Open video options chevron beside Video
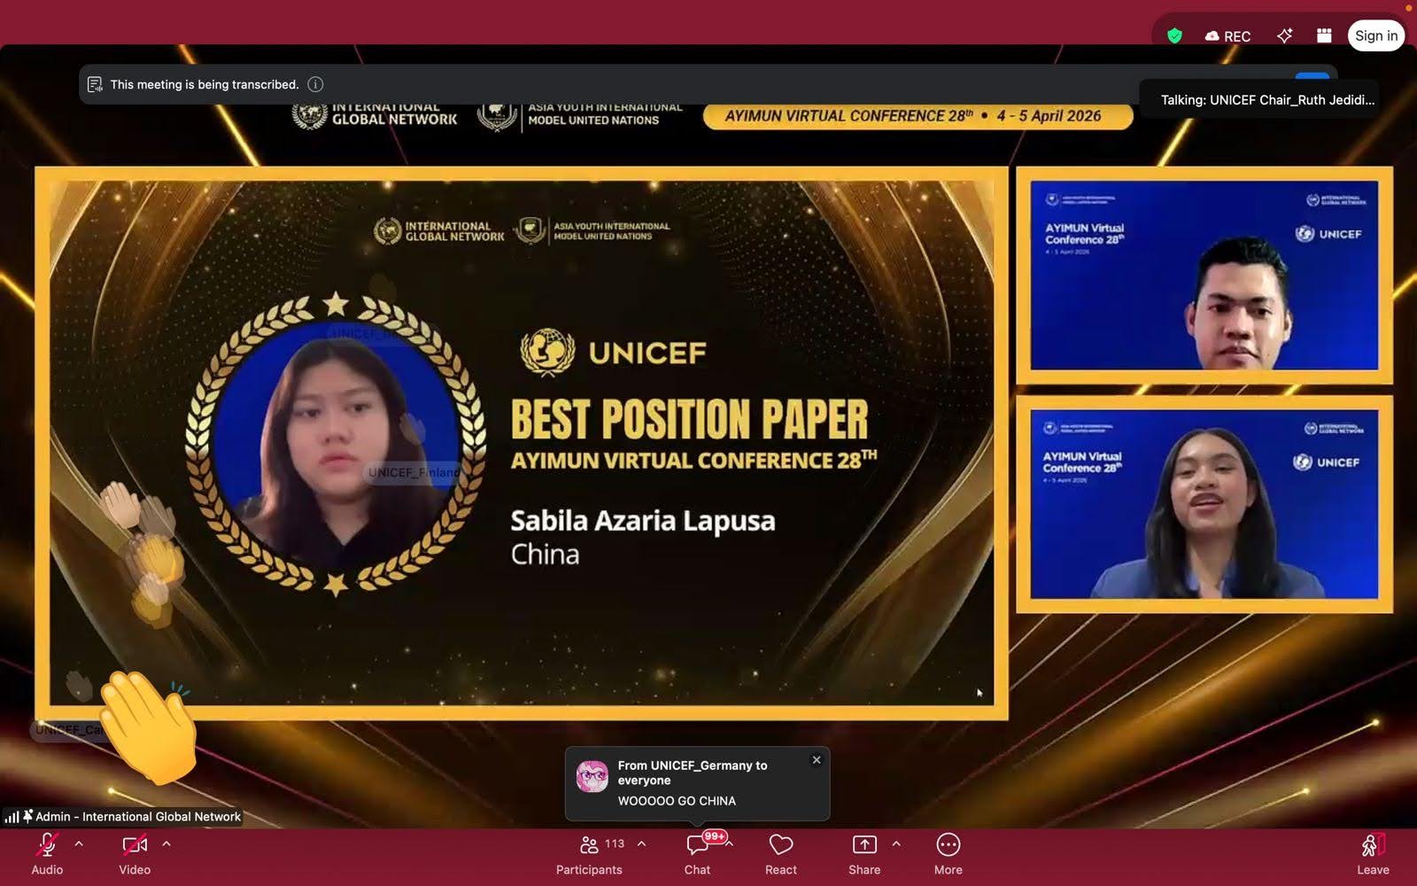Screen dimensions: 1417x886 click(x=166, y=844)
